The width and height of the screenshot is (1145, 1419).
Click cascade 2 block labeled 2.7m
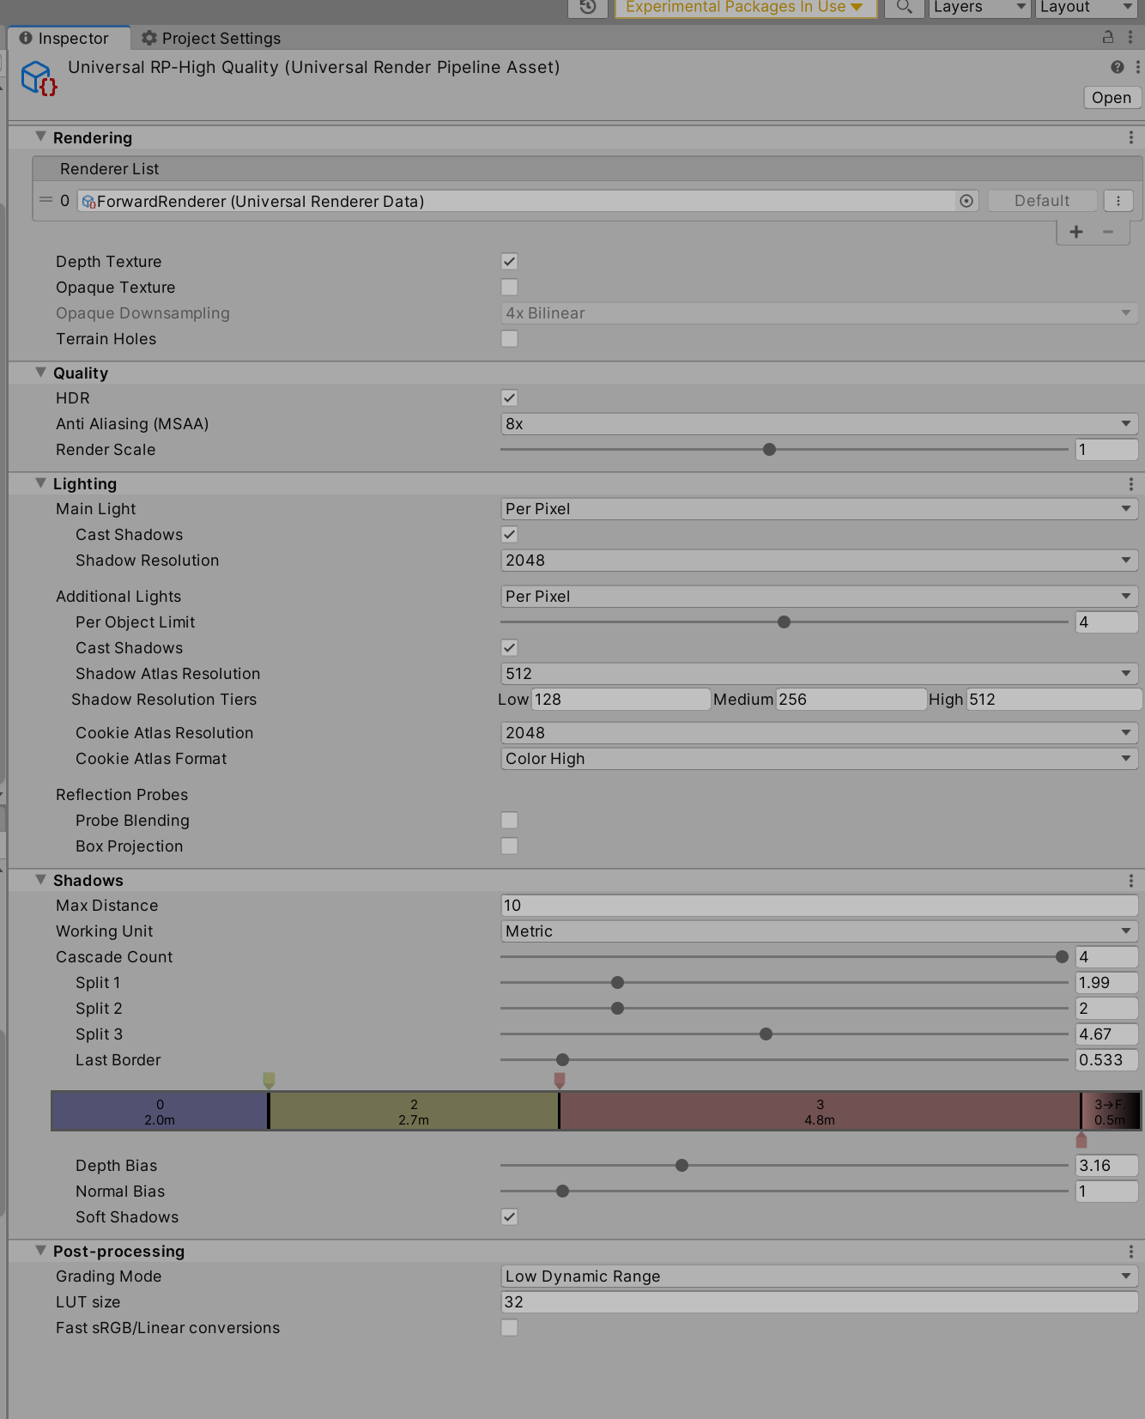point(414,1112)
